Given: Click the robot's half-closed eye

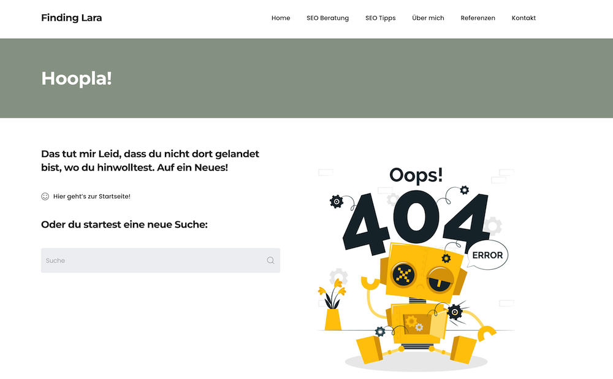Looking at the screenshot, I should 438,280.
